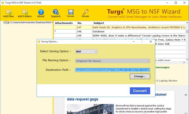Click the preview pane scroll up arrow
The width and height of the screenshot is (189, 114).
click(x=186, y=95)
